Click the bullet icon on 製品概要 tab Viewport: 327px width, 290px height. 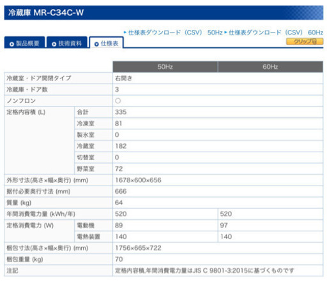coord(11,44)
